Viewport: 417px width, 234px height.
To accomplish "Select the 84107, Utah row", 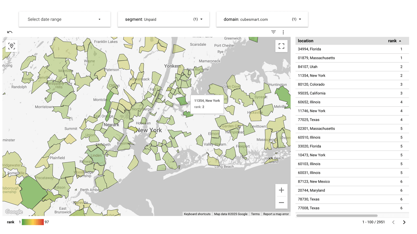I will pos(352,67).
